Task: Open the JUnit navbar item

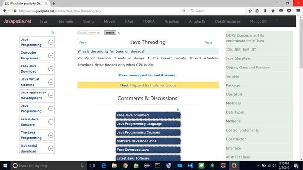Action: [x=129, y=21]
